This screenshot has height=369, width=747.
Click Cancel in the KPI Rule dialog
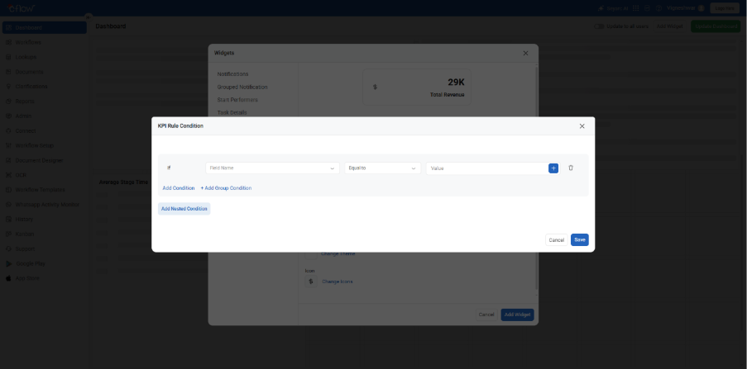click(x=556, y=240)
